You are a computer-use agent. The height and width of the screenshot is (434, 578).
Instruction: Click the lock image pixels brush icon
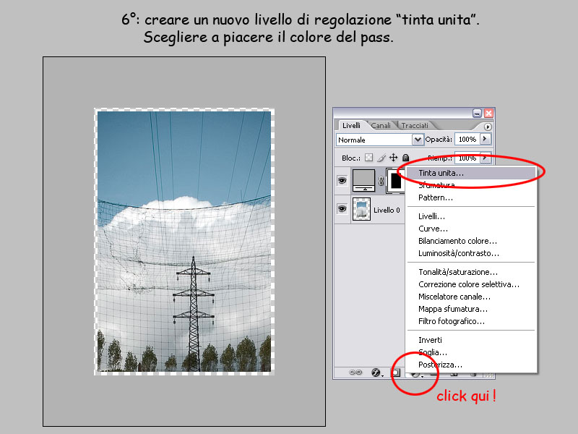pyautogui.click(x=381, y=157)
